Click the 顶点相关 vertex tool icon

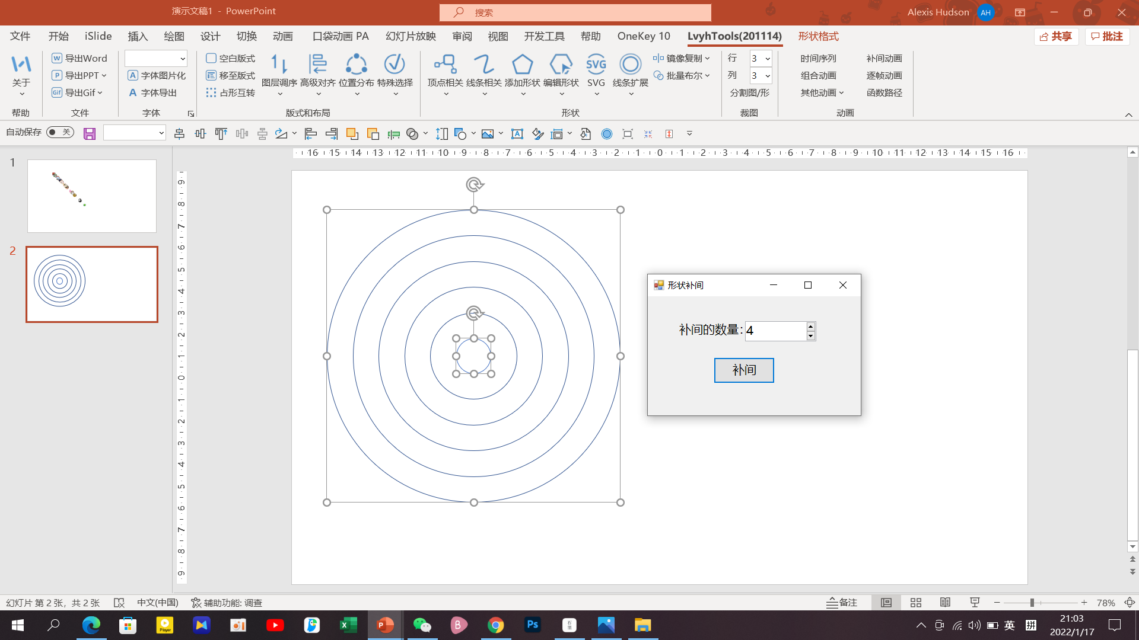(x=445, y=65)
